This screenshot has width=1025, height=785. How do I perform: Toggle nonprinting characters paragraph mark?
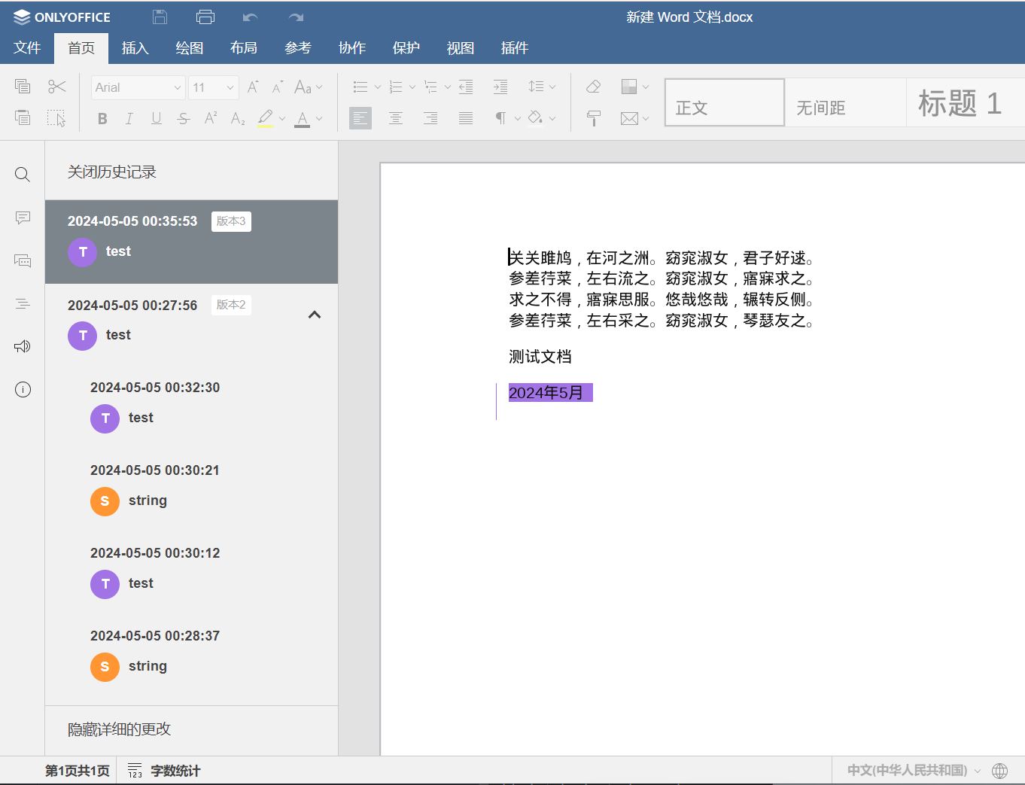[x=500, y=118]
